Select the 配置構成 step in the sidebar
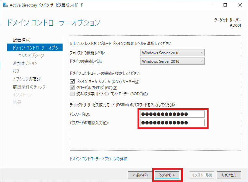Image resolution: width=248 pixels, height=182 pixels. pyautogui.click(x=22, y=40)
